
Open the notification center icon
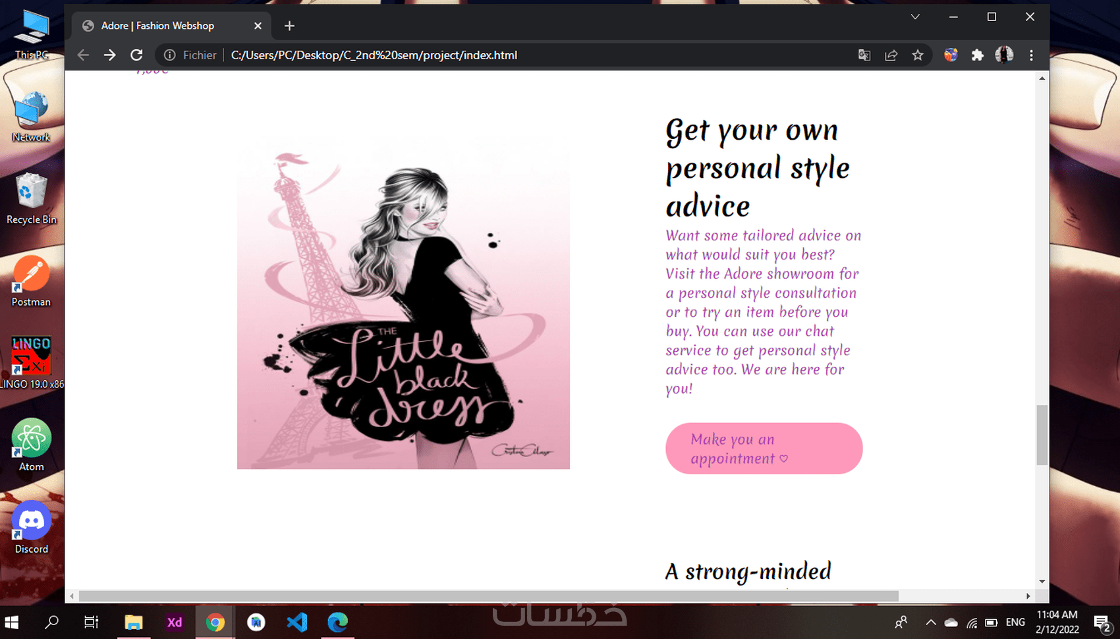pyautogui.click(x=1102, y=623)
